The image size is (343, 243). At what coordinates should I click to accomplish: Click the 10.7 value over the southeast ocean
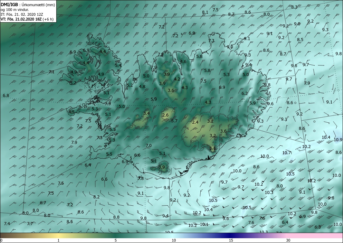[286, 153]
